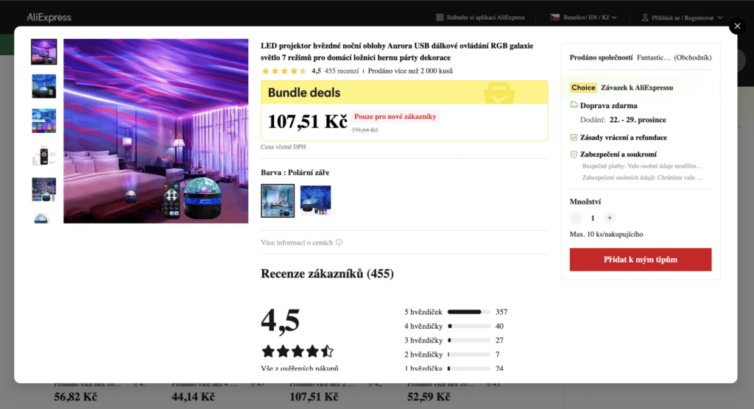This screenshot has width=754, height=409.
Task: Select the Polární záře color option
Action: (278, 201)
